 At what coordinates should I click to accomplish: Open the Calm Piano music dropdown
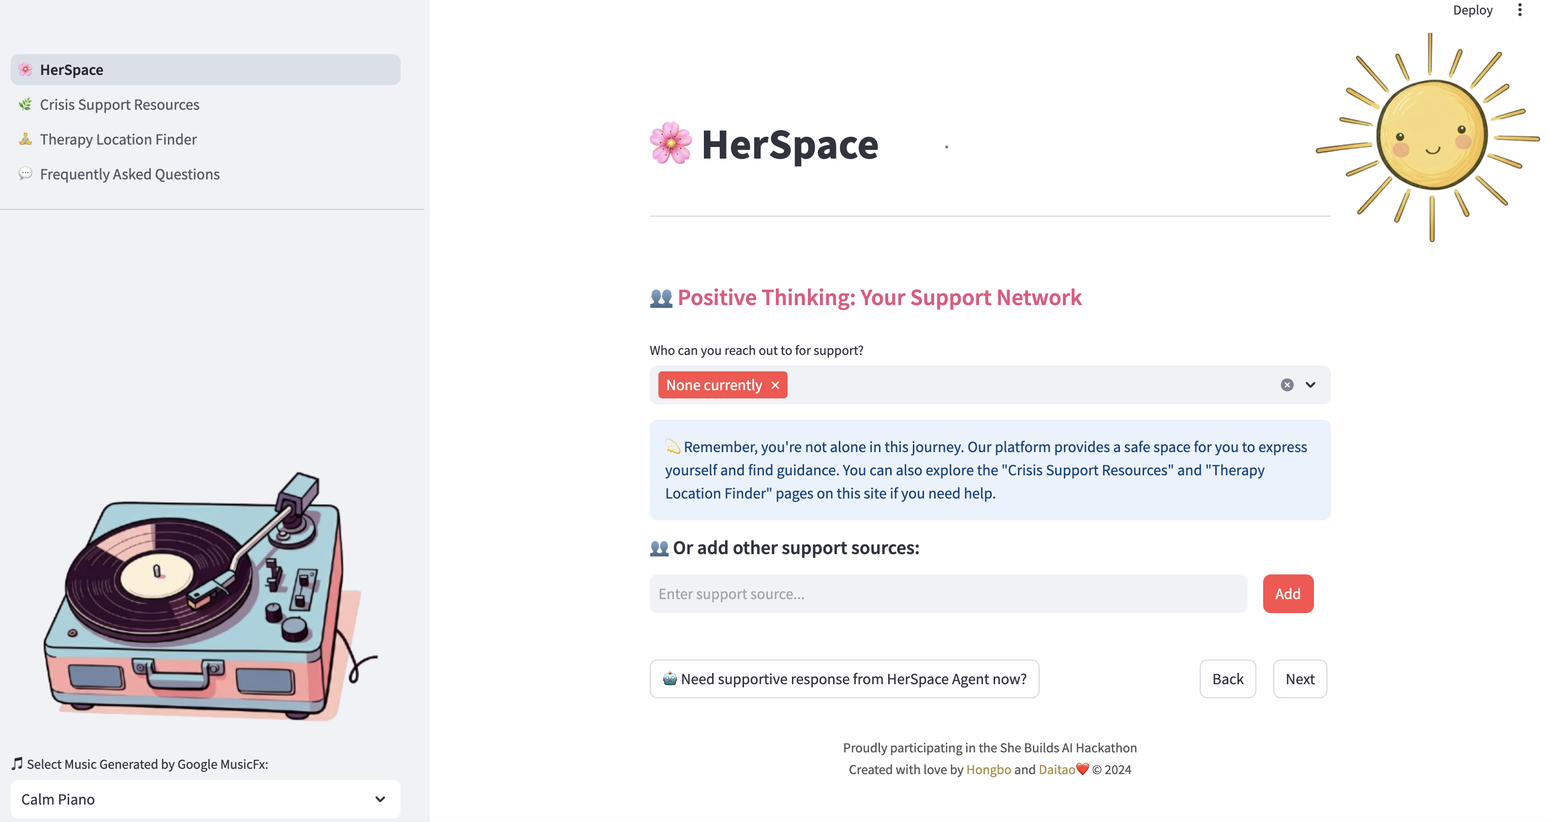click(x=205, y=799)
